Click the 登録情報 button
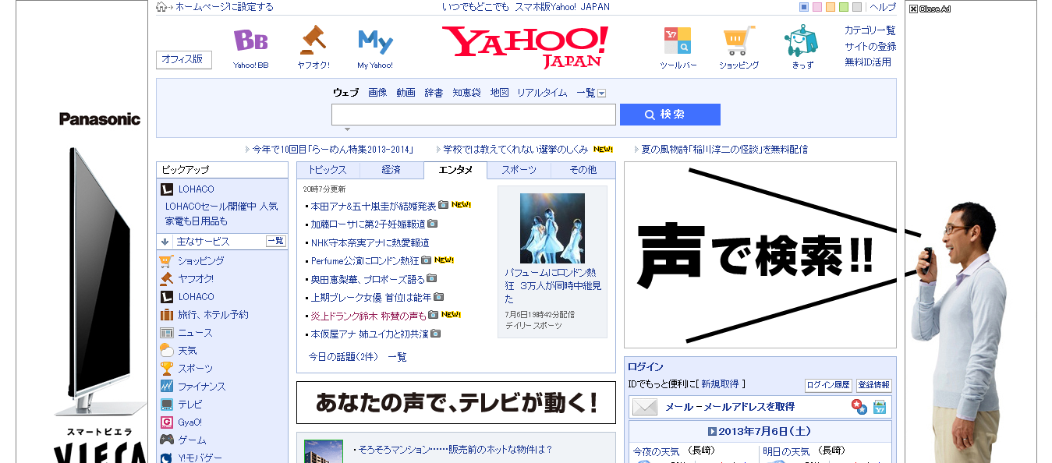Screen dimensions: 1052x463 pyautogui.click(x=873, y=385)
